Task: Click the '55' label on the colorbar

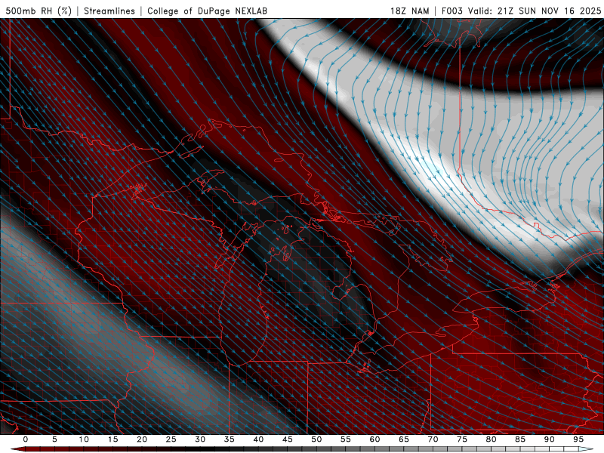Action: [346, 439]
